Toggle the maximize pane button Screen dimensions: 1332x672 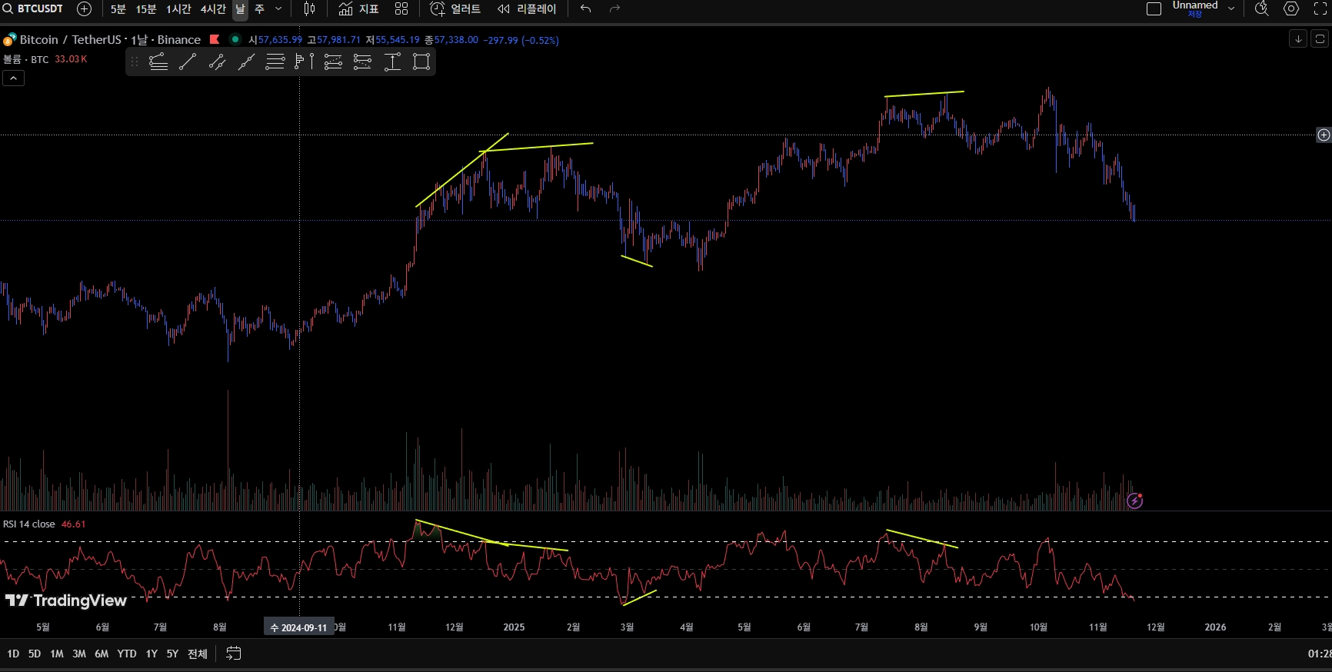click(x=1320, y=39)
